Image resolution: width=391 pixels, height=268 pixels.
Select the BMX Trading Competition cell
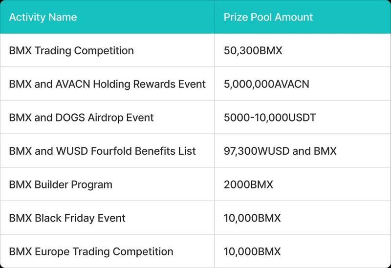71,50
